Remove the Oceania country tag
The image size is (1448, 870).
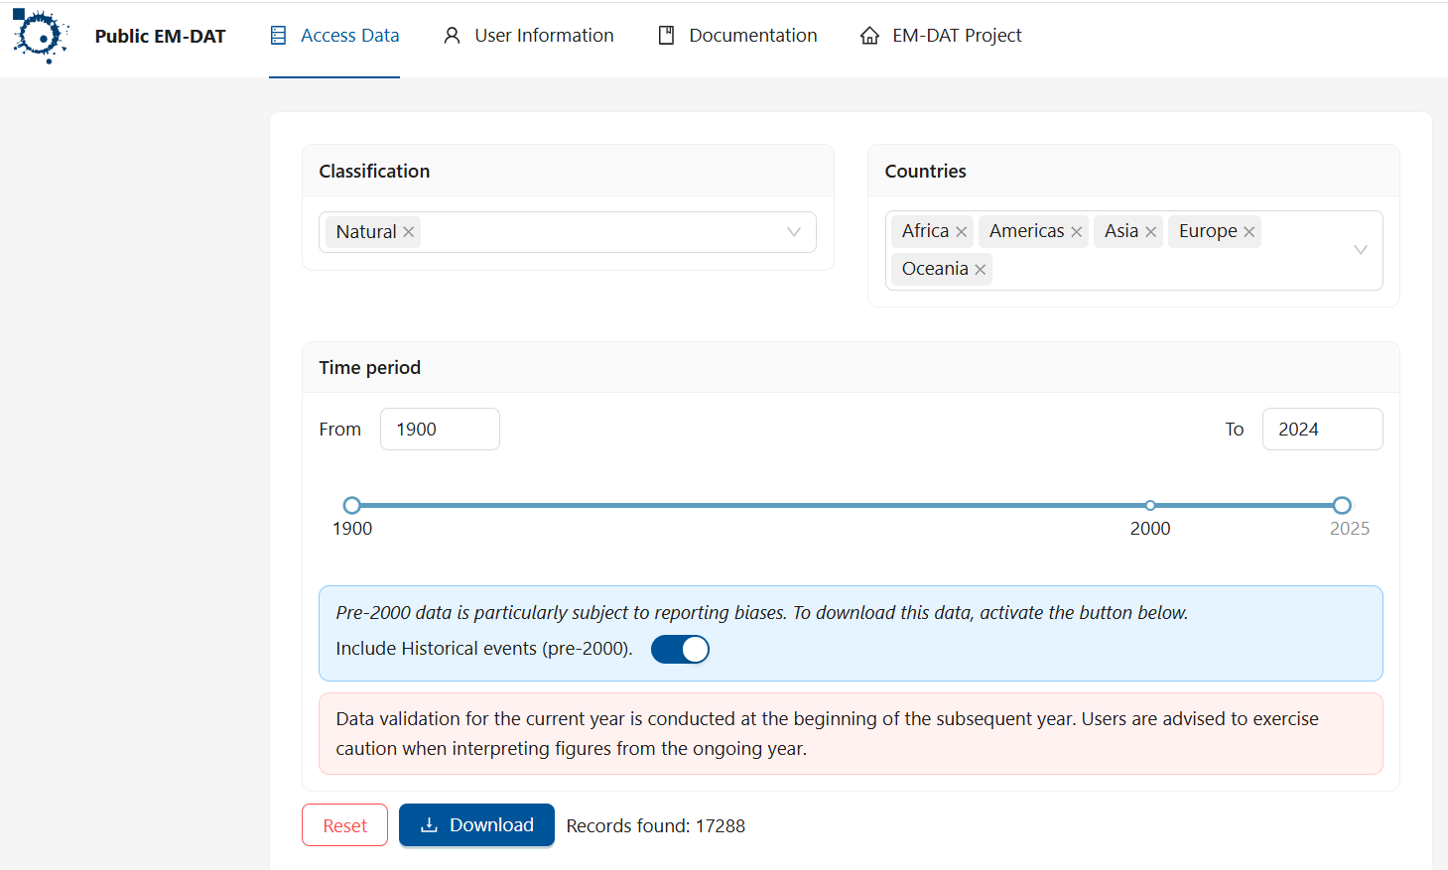980,269
